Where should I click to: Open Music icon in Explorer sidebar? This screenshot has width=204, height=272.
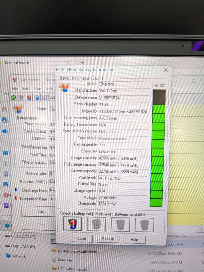6,195
